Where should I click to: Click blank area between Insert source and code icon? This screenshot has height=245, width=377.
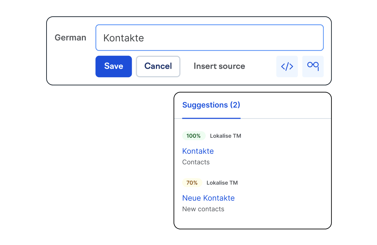pyautogui.click(x=261, y=66)
